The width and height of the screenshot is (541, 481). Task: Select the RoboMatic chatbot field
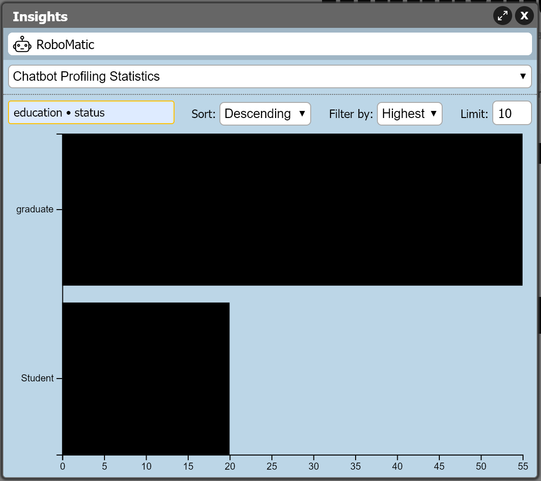tap(270, 44)
